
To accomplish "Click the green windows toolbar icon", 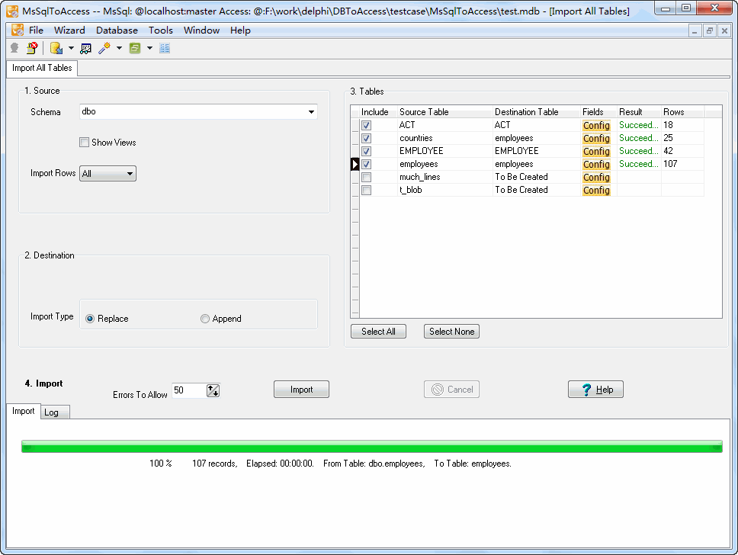I will pos(135,48).
